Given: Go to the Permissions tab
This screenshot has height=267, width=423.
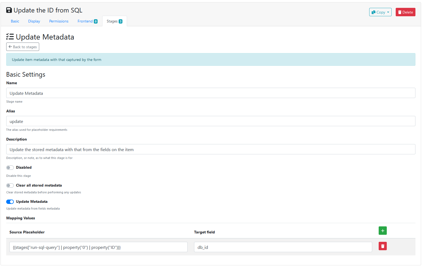Looking at the screenshot, I should coord(59,21).
